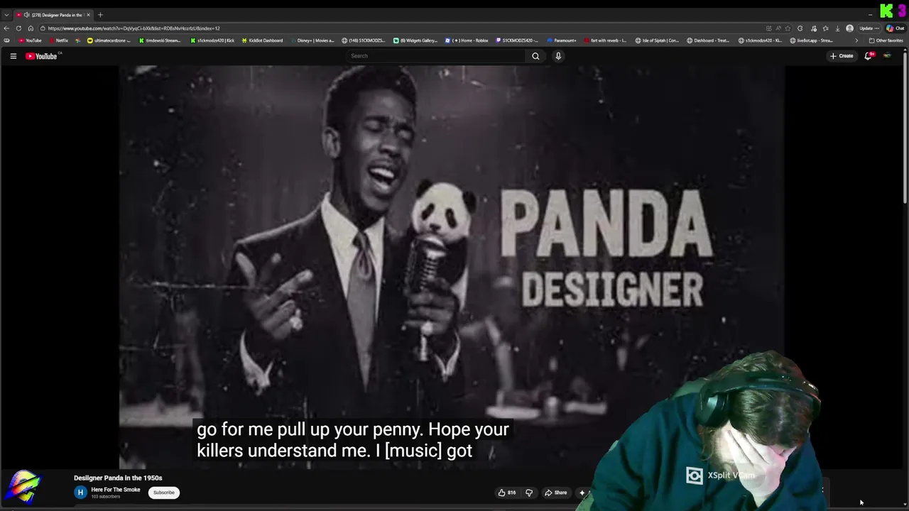Open the split screen icon in address bar
Screen dimensions: 909x511
pyautogui.click(x=768, y=28)
